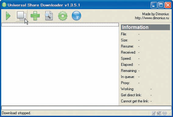Viewport: 173px width, 117px height.
Task: Select the 'Received:' label
Action: (128, 52)
